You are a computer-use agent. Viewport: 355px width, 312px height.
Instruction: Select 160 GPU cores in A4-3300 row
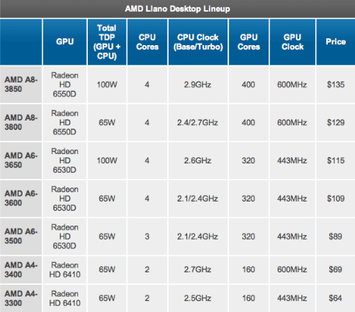(249, 298)
